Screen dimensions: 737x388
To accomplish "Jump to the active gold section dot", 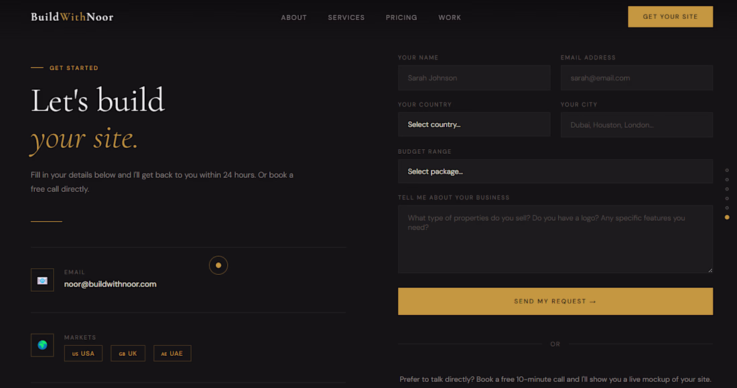I will [727, 217].
